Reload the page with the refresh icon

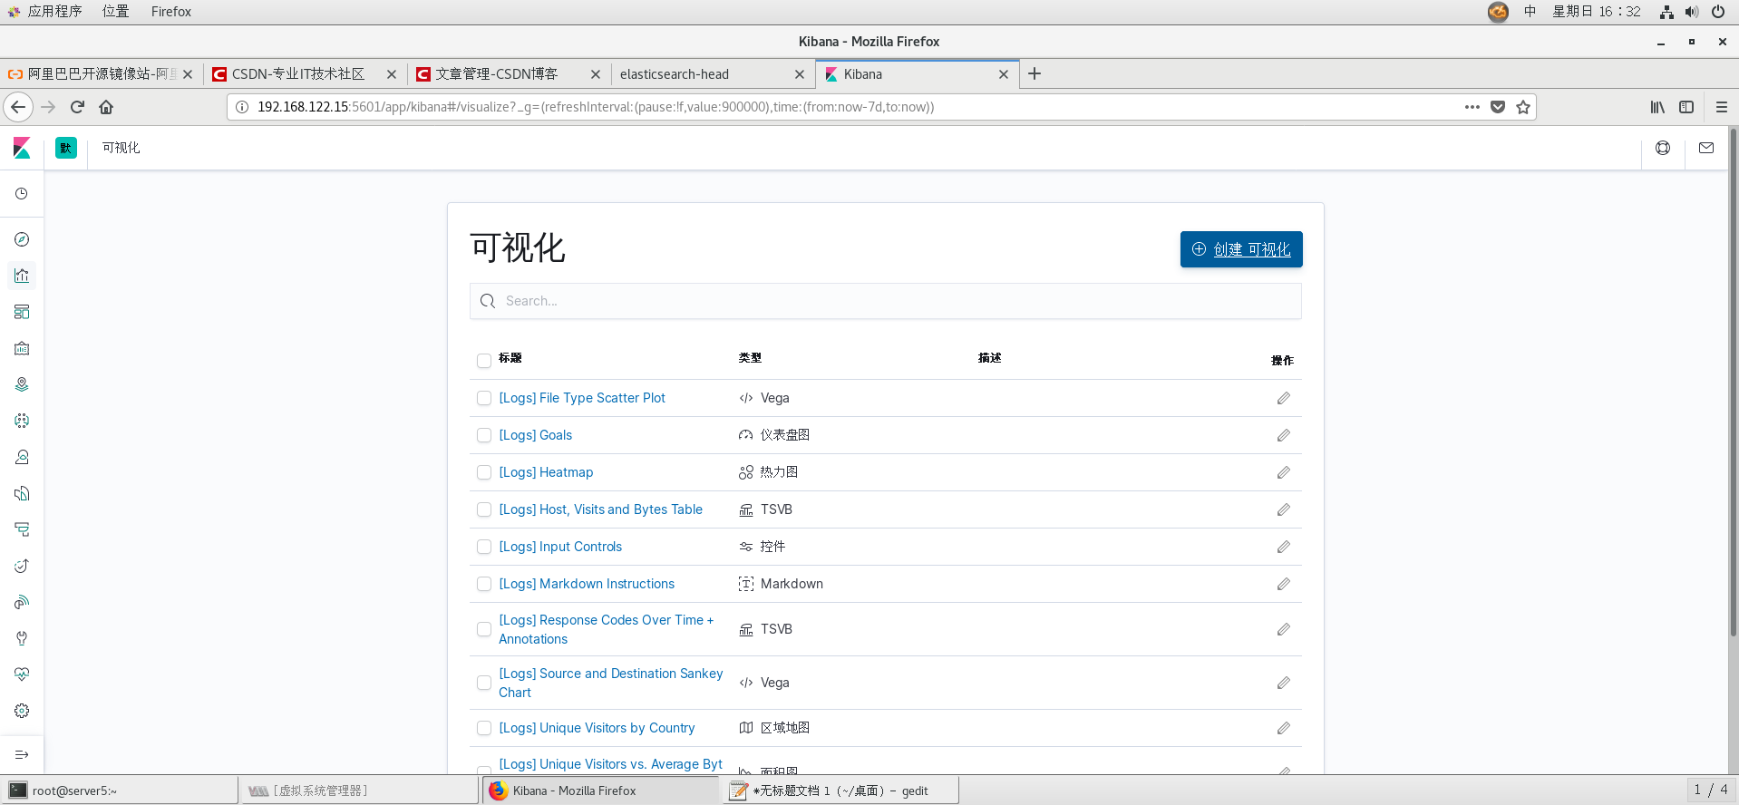pos(77,107)
